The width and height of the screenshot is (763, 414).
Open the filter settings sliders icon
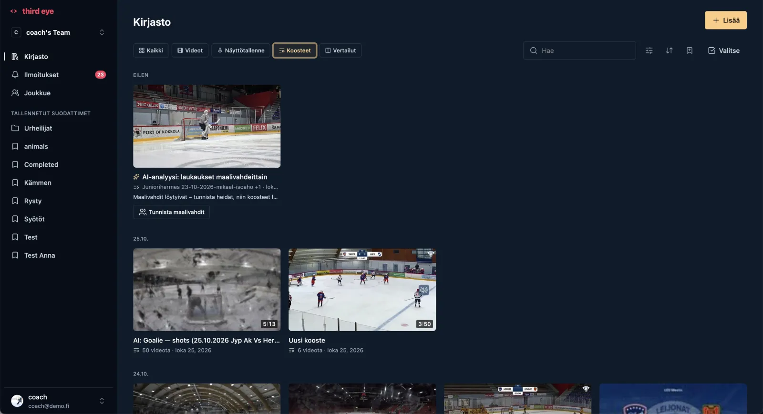649,50
